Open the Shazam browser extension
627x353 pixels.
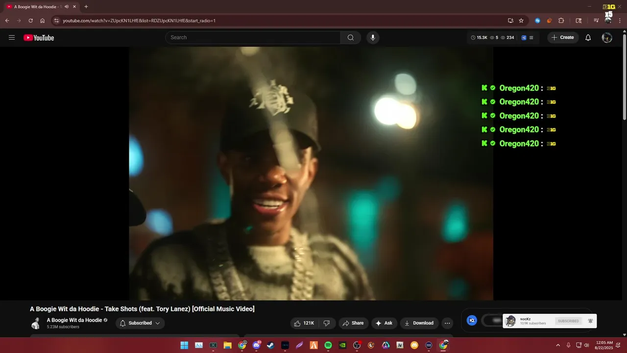coord(538,21)
